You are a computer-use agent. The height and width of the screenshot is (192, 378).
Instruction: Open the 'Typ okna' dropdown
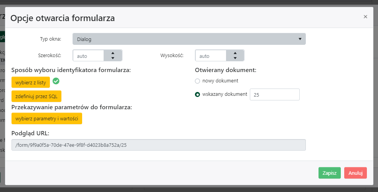click(189, 39)
